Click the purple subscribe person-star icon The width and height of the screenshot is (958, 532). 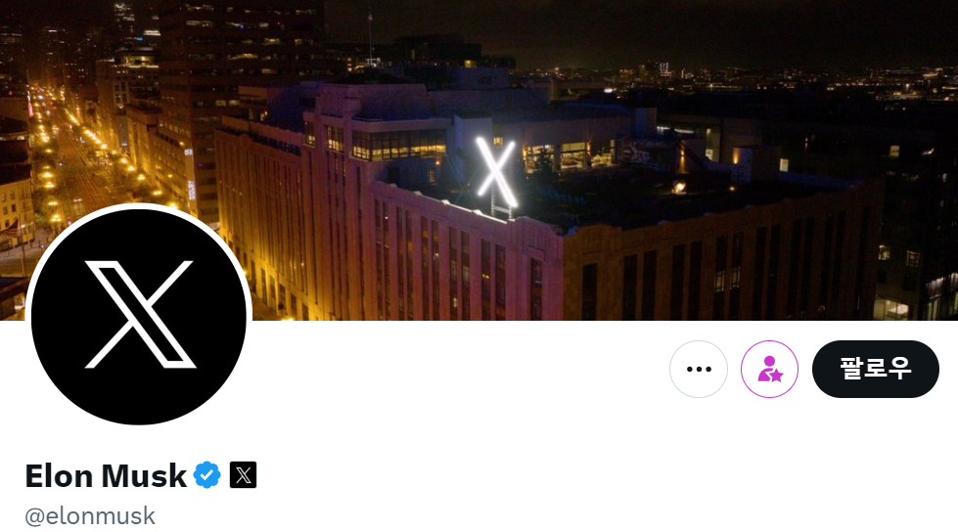tap(769, 369)
